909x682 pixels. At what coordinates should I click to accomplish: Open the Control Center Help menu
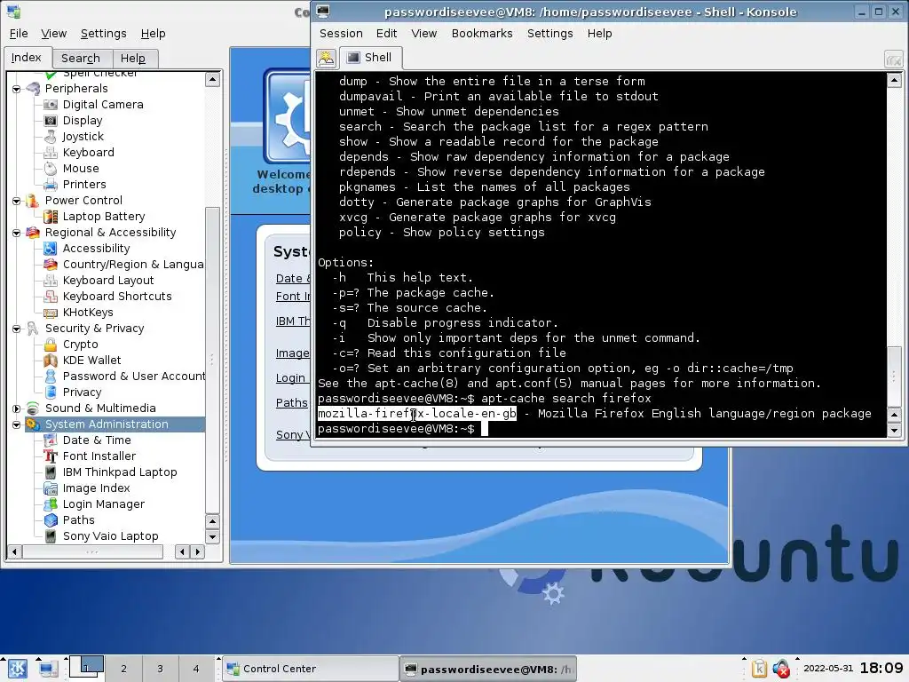coord(153,34)
